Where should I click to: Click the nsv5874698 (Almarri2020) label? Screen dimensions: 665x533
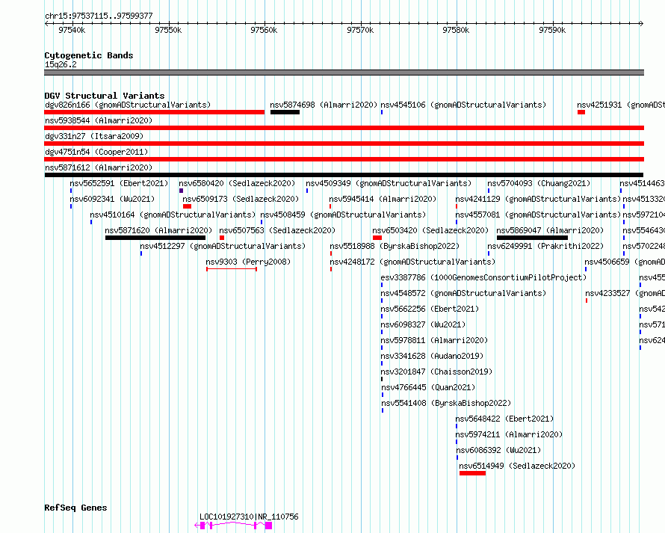point(324,105)
